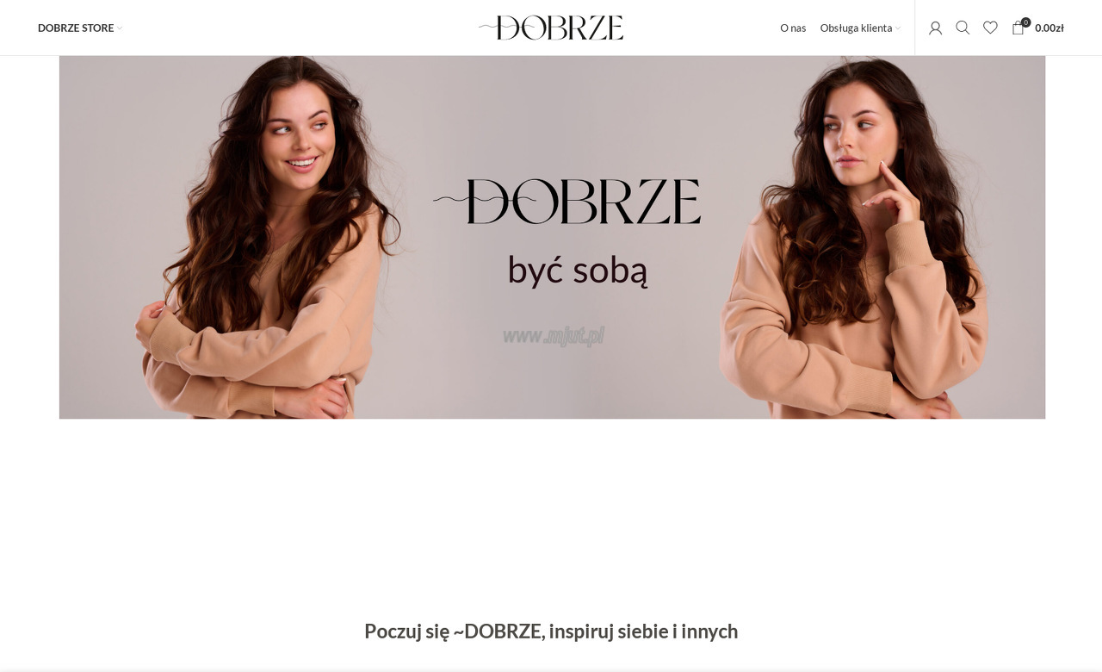Click the 'być sobą' banner text
1102x672 pixels.
pyautogui.click(x=578, y=271)
